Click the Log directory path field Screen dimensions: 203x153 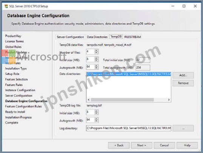click(x=129, y=128)
